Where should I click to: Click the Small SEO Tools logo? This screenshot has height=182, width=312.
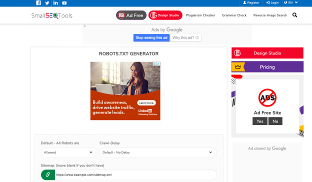(52, 15)
